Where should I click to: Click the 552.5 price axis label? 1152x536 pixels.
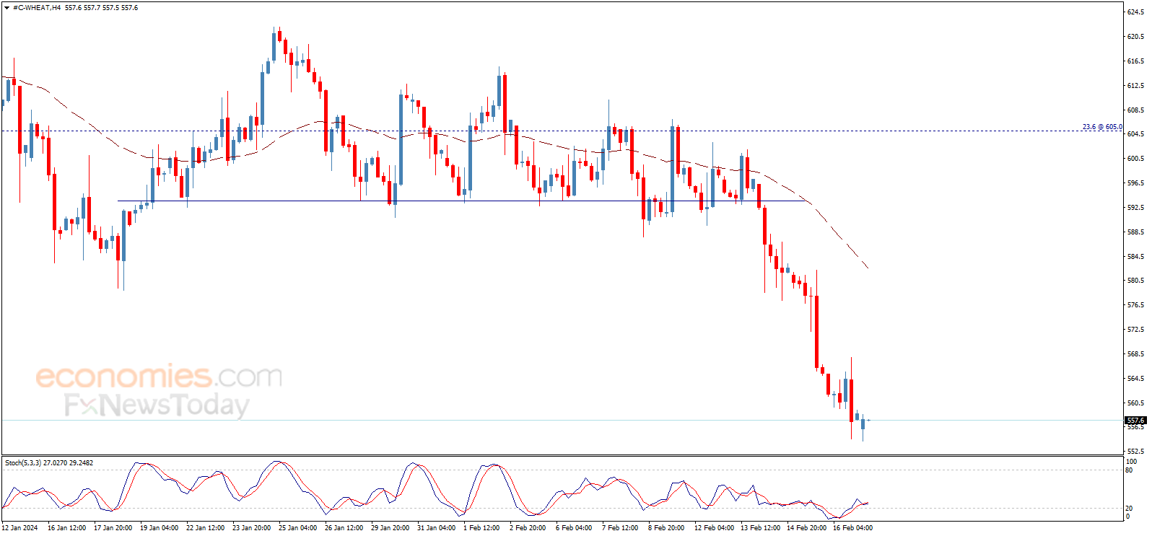(x=1135, y=452)
